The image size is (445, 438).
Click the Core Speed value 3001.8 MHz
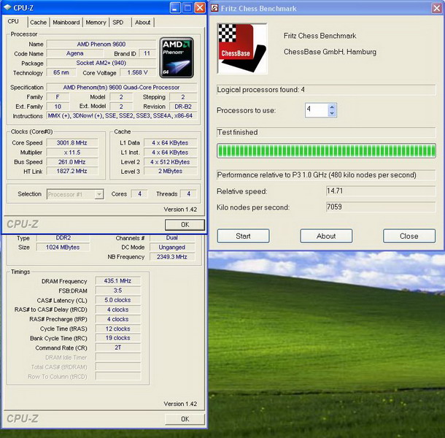[72, 142]
